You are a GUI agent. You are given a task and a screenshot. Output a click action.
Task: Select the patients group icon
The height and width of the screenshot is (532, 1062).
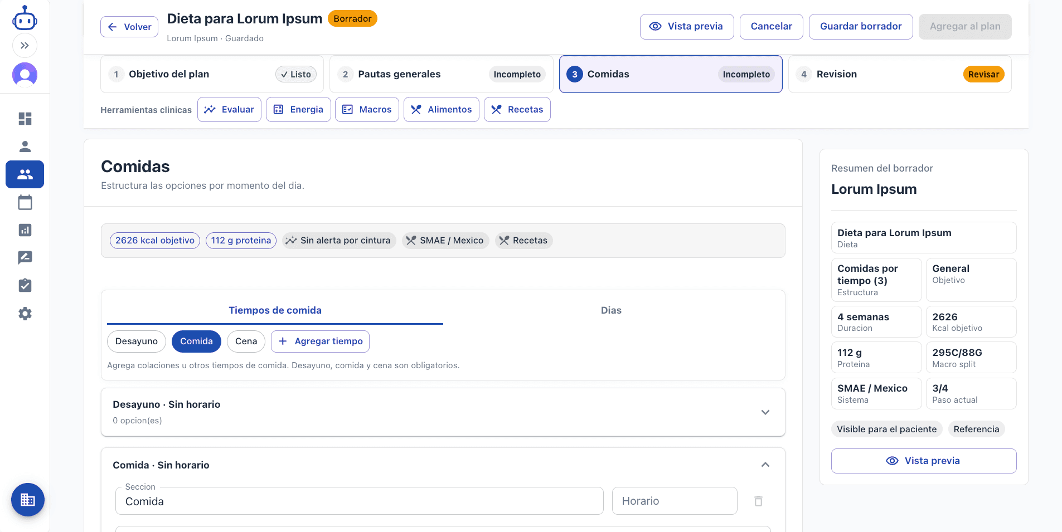click(25, 174)
